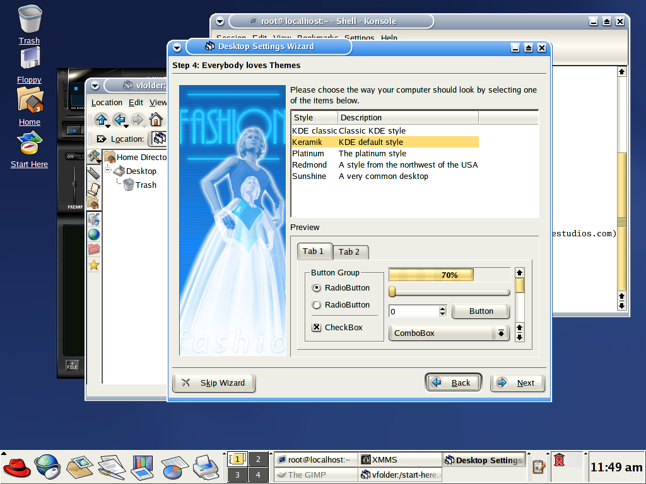Screen dimensions: 646x484
Task: Click the clock showing 11:49 am
Action: tap(616, 467)
